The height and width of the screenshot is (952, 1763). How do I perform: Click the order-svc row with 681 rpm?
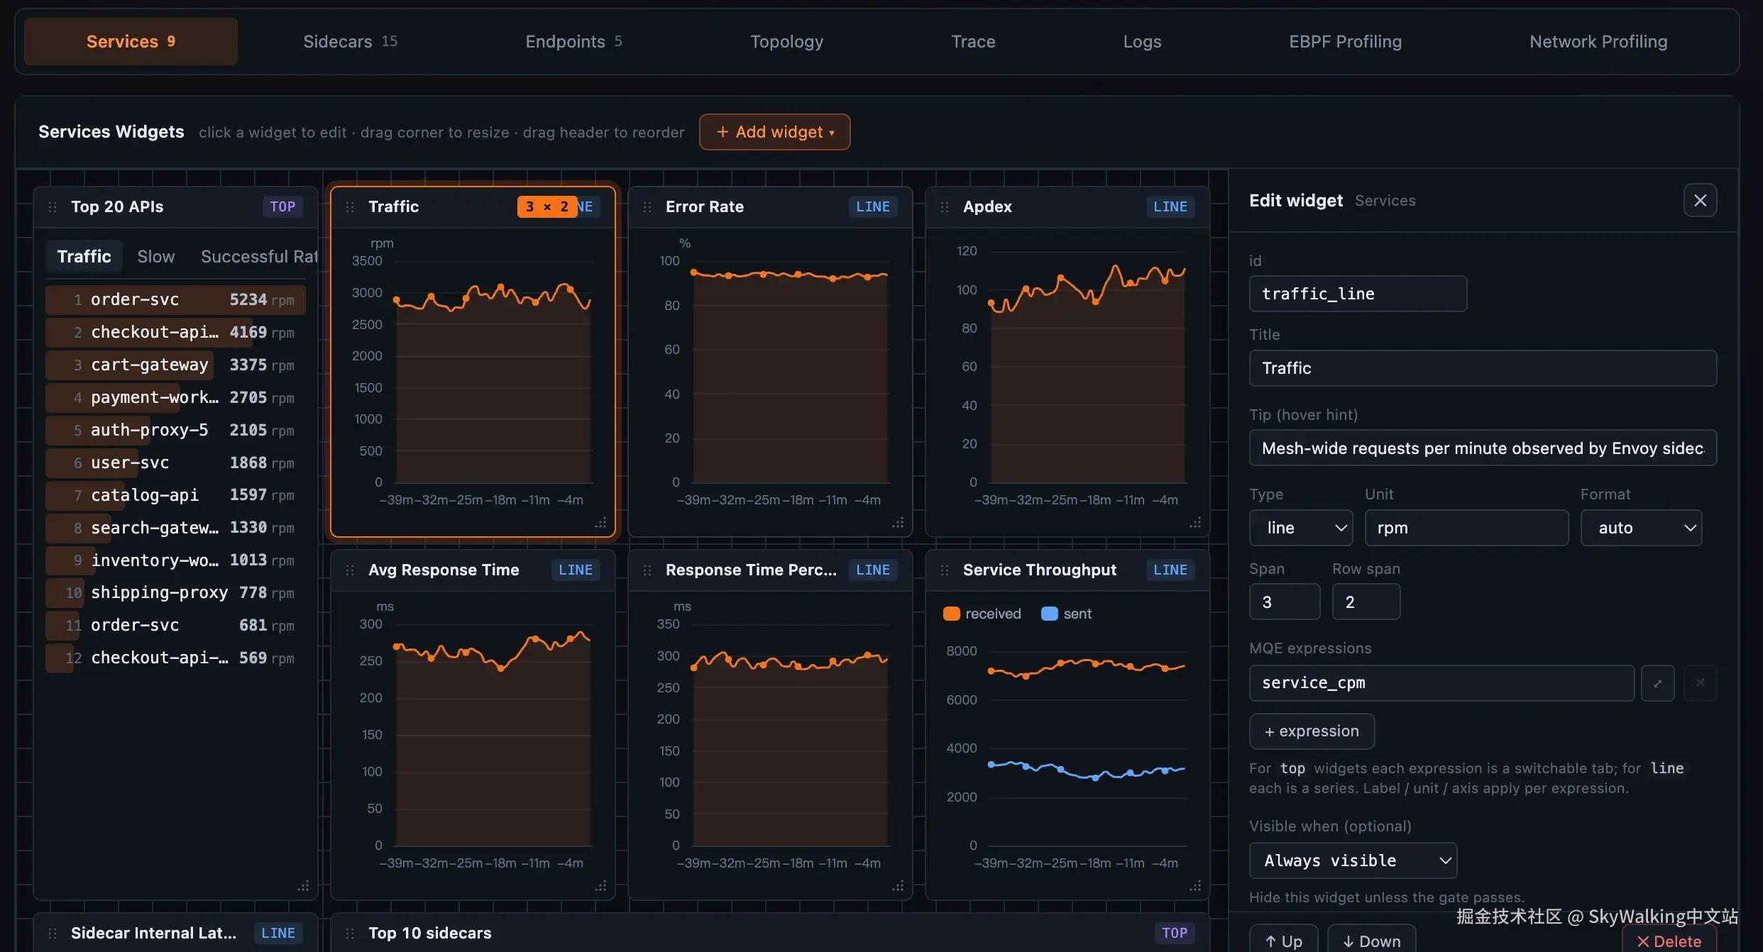click(175, 625)
